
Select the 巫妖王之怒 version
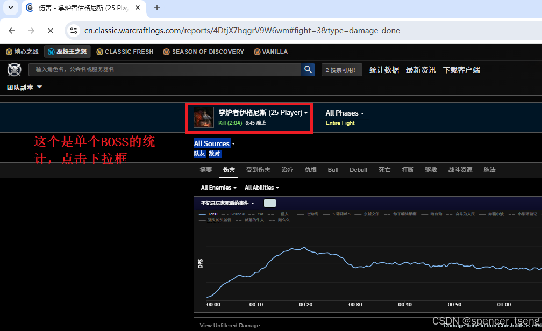coord(67,52)
